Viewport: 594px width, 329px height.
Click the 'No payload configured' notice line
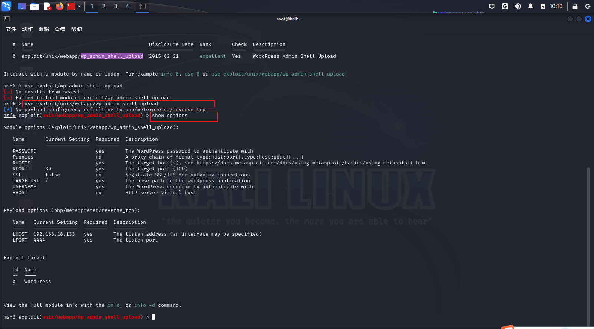click(105, 110)
